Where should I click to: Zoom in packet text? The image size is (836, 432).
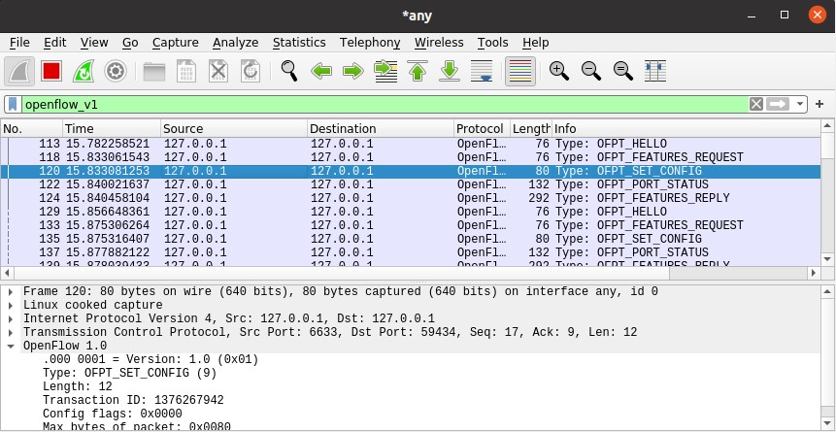point(558,71)
